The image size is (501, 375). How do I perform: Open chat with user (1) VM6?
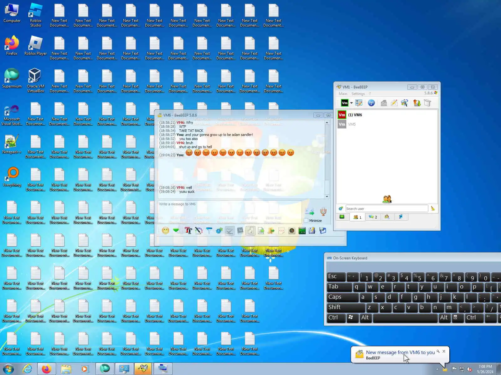tap(387, 115)
